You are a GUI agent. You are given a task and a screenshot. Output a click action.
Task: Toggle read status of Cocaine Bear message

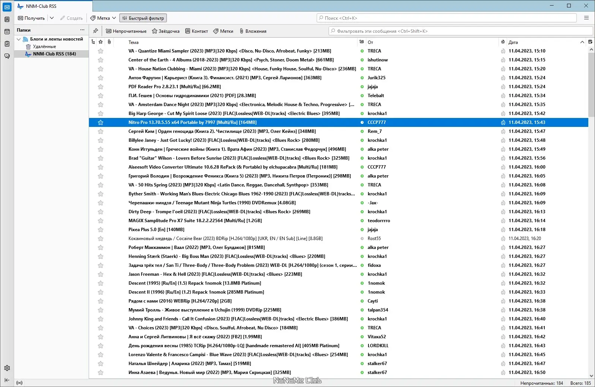click(362, 239)
